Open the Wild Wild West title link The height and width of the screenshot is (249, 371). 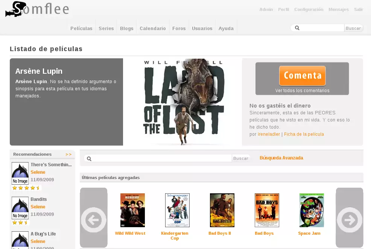coord(130,233)
